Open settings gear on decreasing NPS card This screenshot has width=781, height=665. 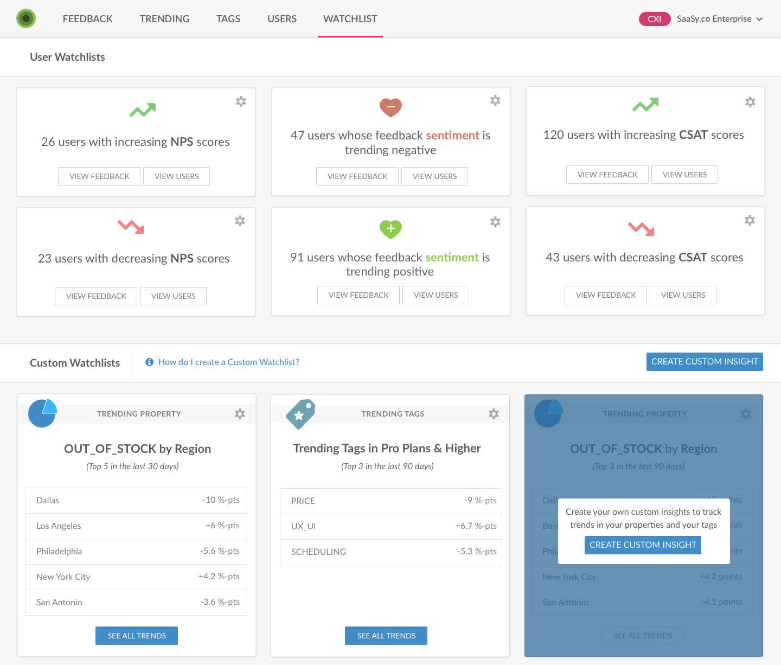240,221
